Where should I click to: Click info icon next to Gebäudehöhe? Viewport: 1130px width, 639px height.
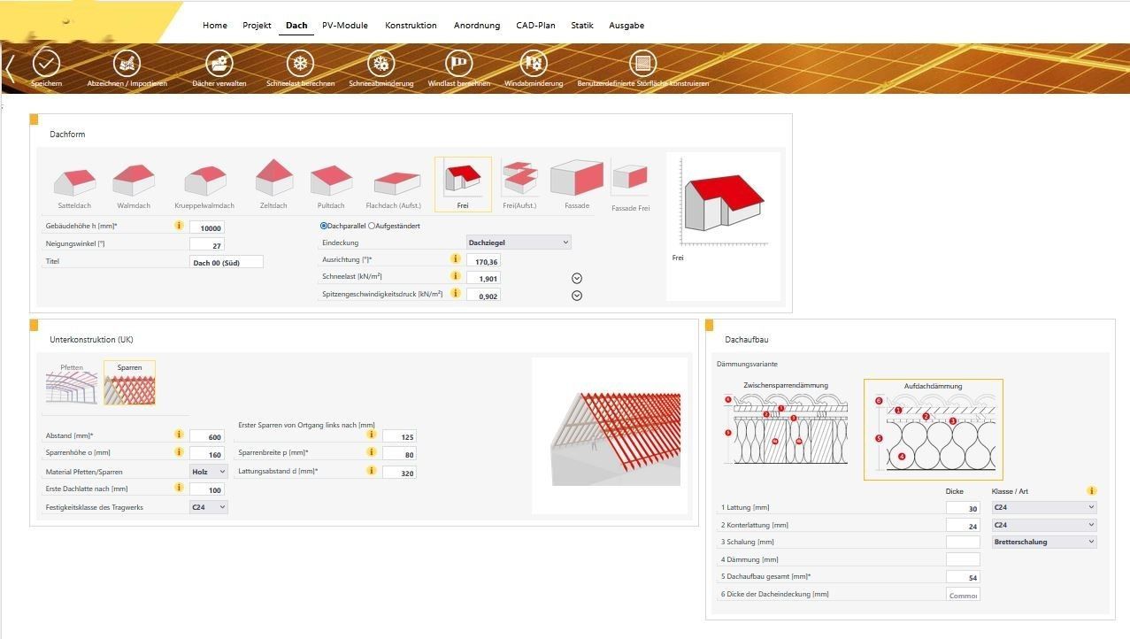(179, 226)
